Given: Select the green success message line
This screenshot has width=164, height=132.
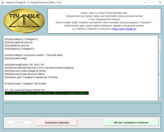Looking at the screenshot, I should tap(47, 93).
